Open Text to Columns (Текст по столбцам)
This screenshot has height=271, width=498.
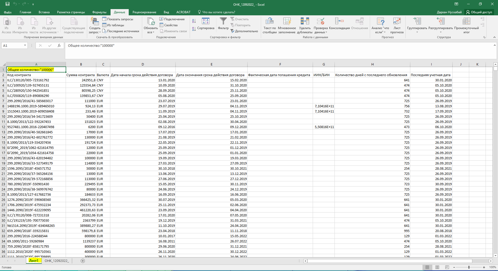click(x=269, y=21)
